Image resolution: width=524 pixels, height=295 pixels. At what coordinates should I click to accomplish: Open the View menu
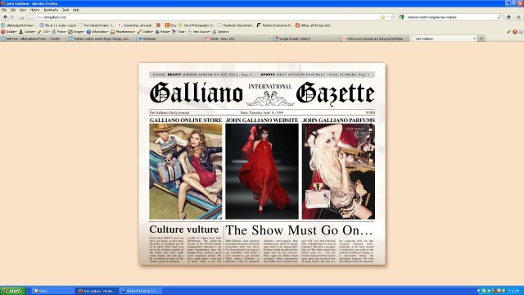pos(23,10)
